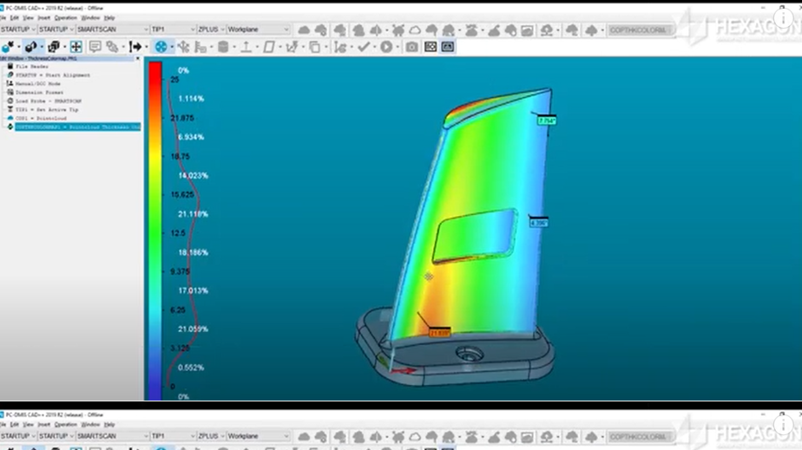Screen dimensions: 802x450
Task: Open the TIP1 dropdown in the lower window
Action: 174,436
